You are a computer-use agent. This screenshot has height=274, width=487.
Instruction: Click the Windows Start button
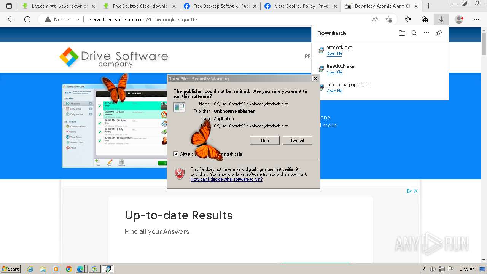10,269
